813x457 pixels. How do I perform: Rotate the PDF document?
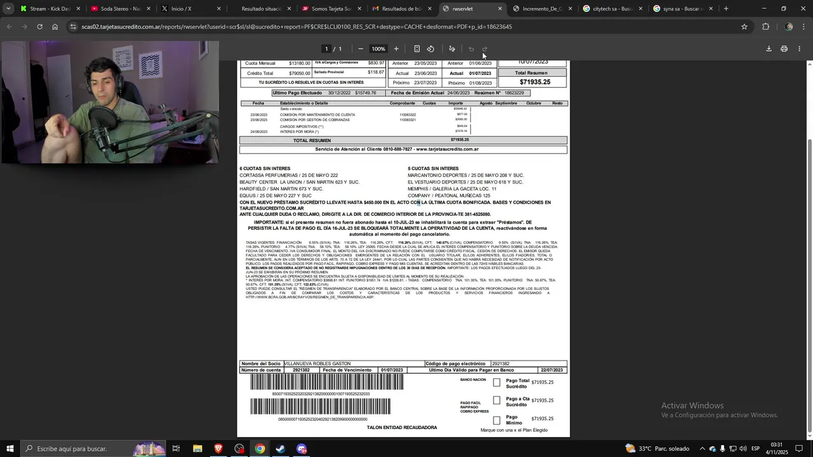[x=431, y=49]
